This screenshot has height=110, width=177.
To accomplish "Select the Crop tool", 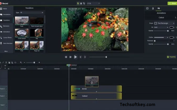I will coord(84,3).
